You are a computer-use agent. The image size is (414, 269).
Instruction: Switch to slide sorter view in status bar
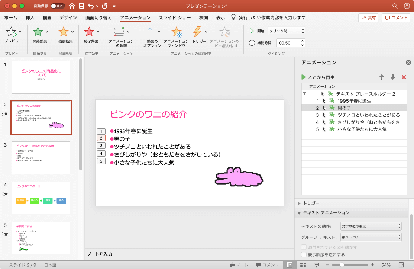click(x=303, y=265)
